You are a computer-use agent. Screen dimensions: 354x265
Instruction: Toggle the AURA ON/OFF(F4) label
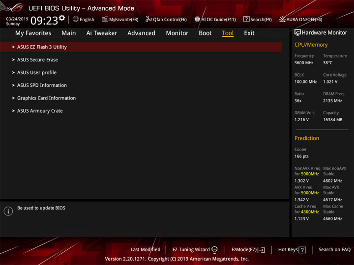tap(304, 20)
